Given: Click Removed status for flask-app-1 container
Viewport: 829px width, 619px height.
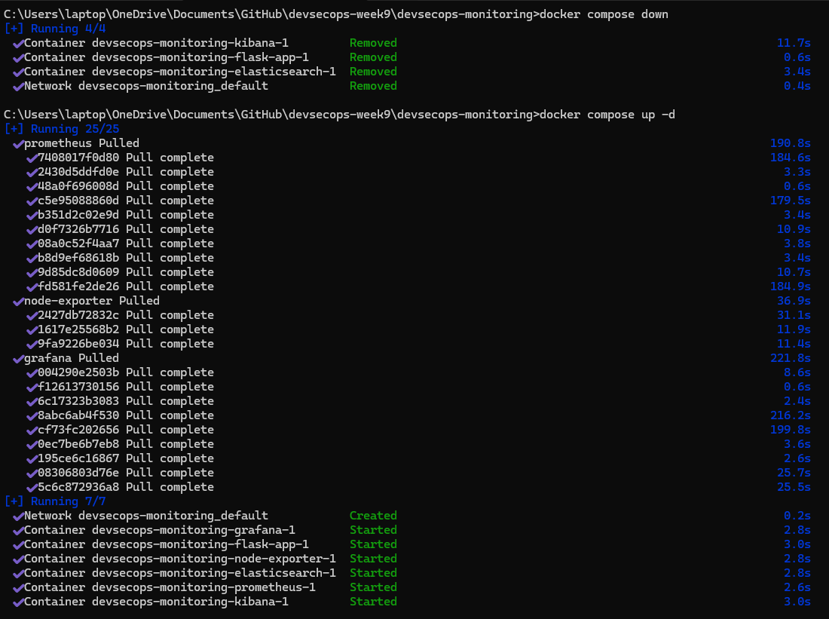Looking at the screenshot, I should tap(373, 57).
